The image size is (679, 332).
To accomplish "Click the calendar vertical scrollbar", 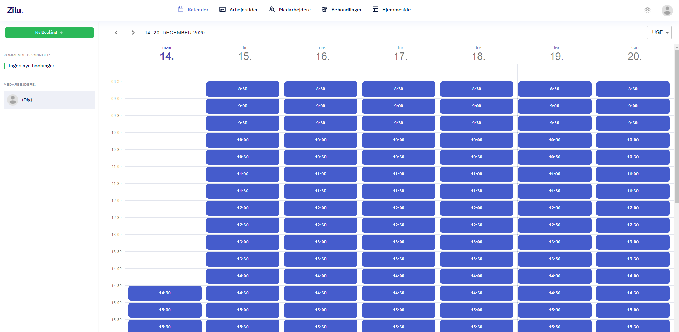I will pyautogui.click(x=677, y=126).
